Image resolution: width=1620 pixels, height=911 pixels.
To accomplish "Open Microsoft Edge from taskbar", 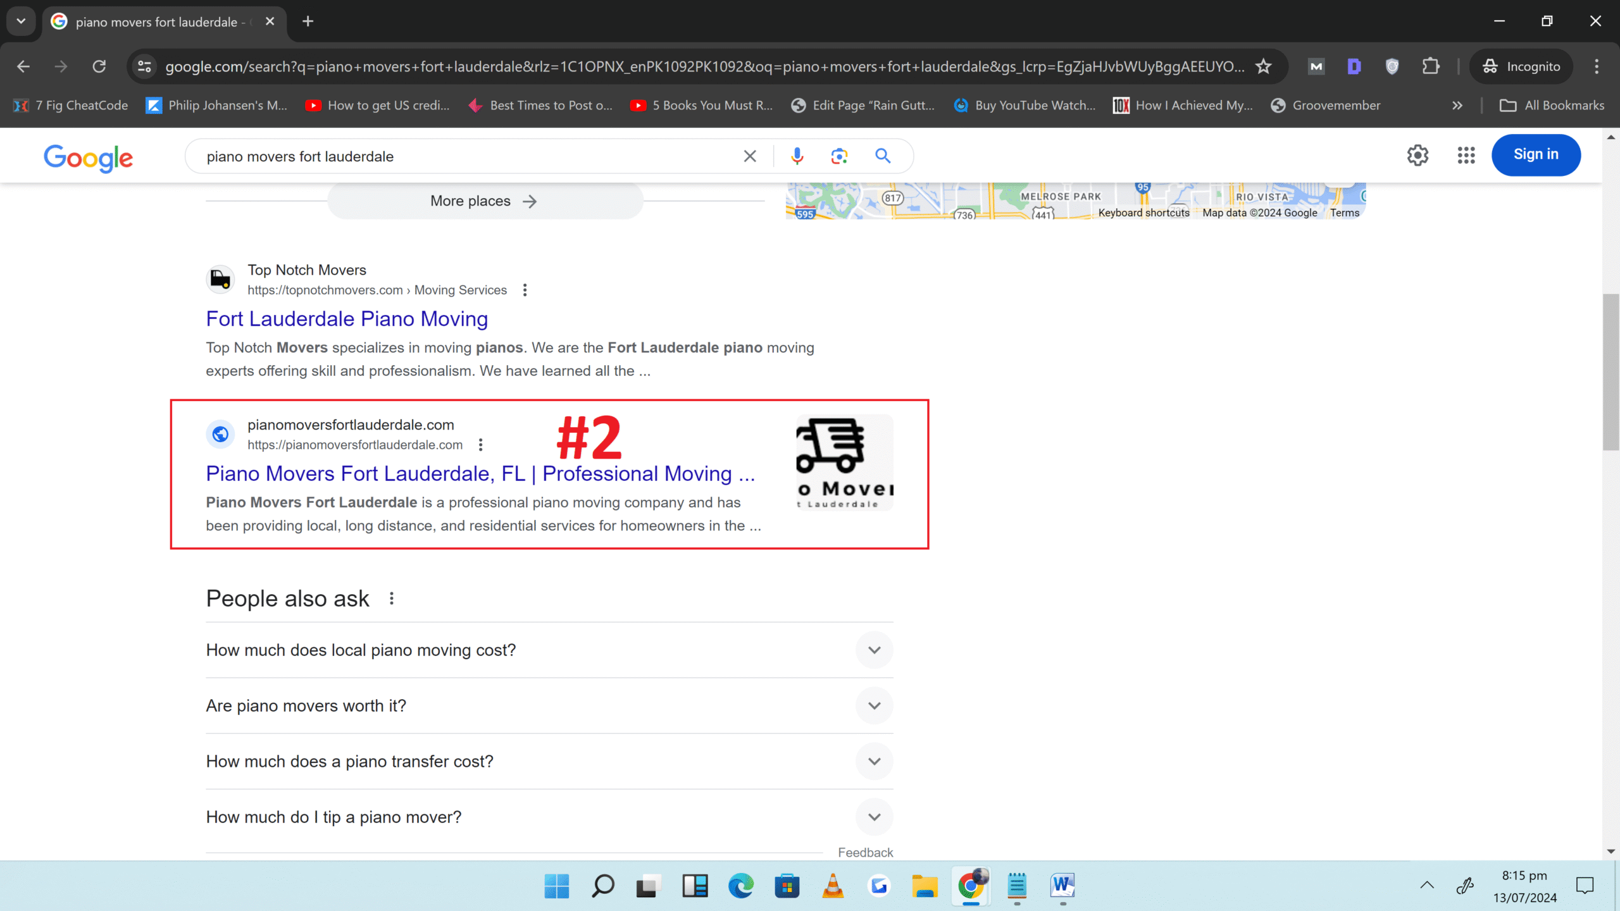I will pyautogui.click(x=741, y=886).
